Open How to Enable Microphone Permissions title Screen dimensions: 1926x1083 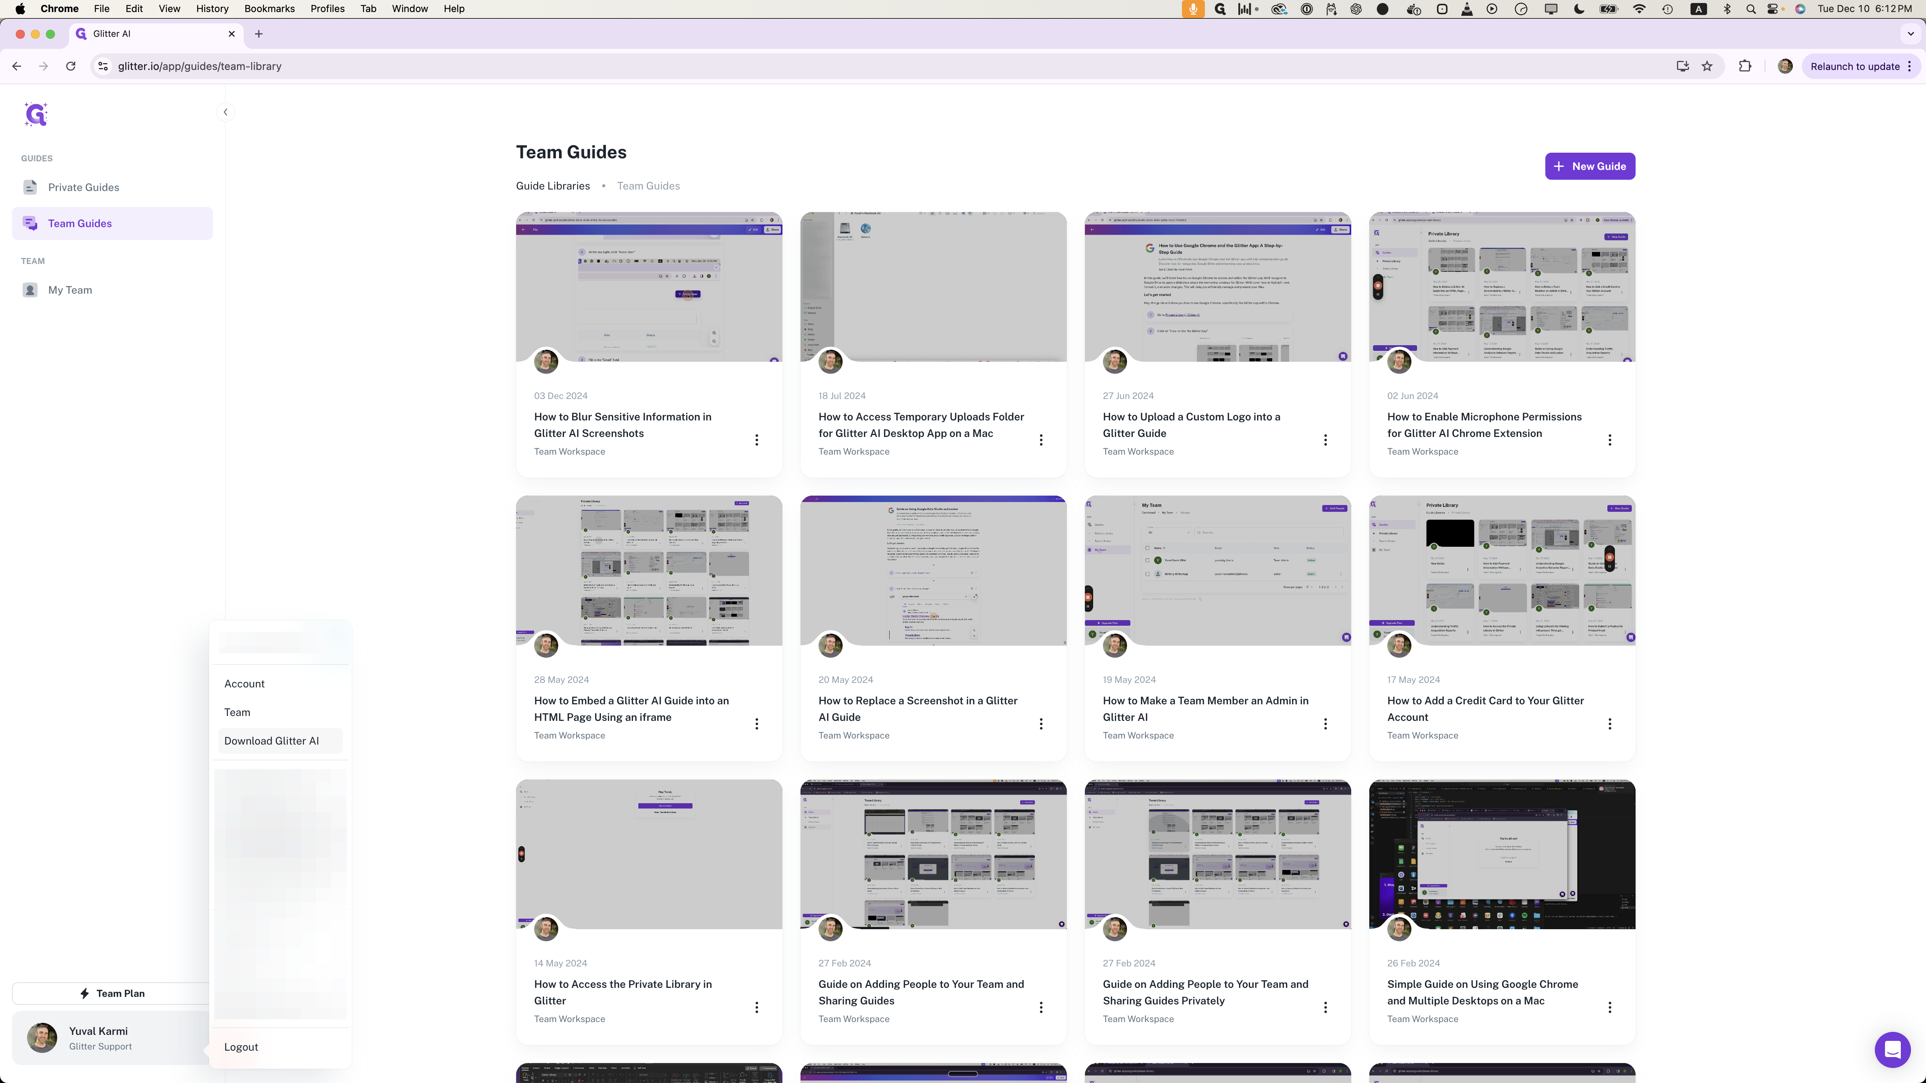click(1484, 425)
